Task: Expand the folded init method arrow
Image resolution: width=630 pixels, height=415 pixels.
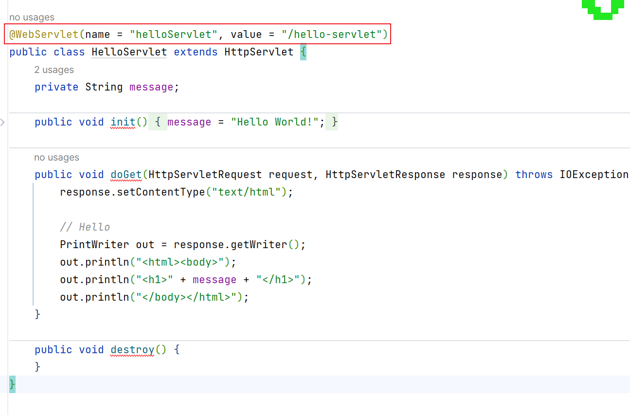Action: [3, 122]
